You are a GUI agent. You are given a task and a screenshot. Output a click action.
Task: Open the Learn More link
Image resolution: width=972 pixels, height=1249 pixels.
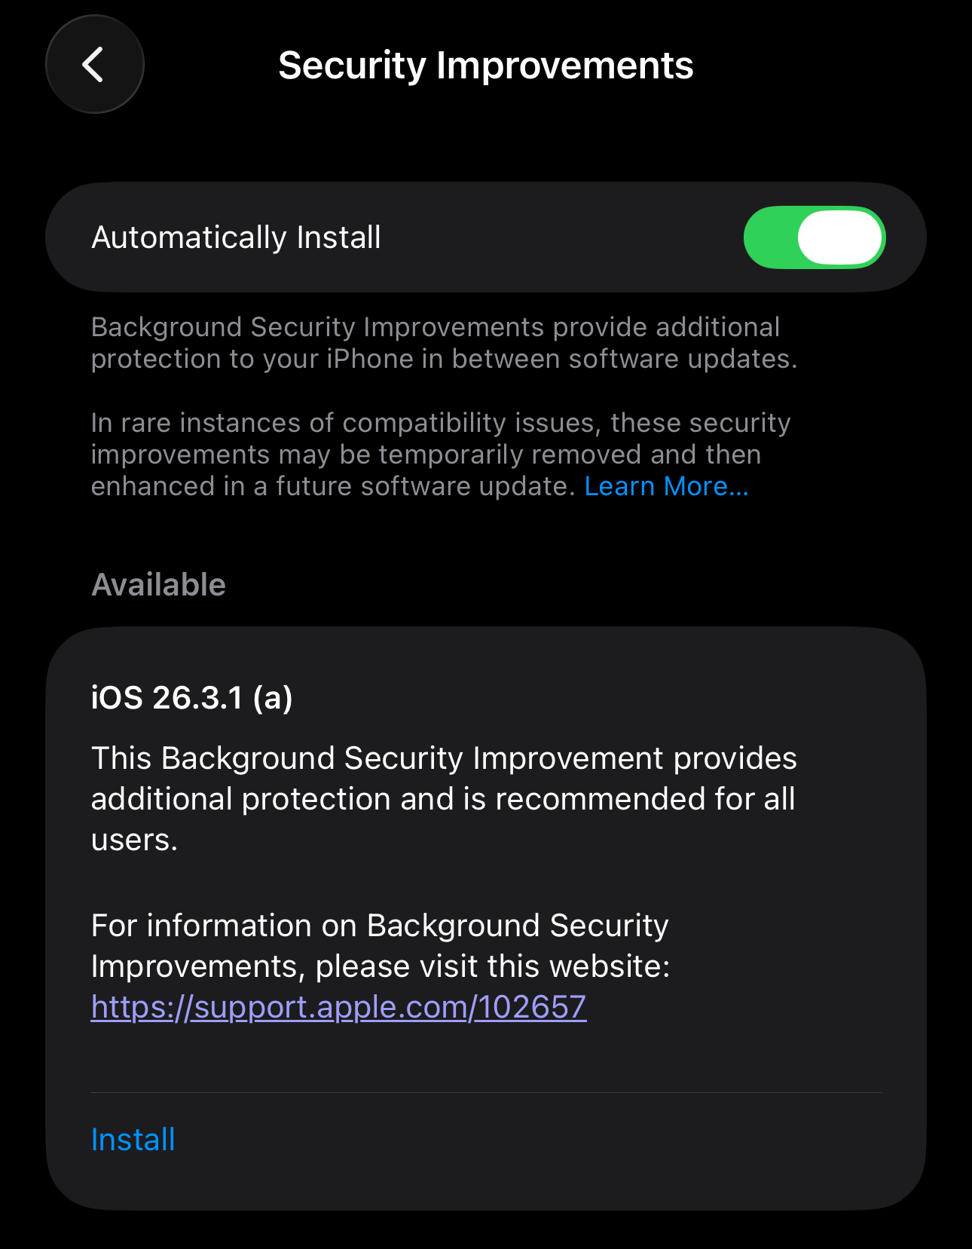coord(666,487)
